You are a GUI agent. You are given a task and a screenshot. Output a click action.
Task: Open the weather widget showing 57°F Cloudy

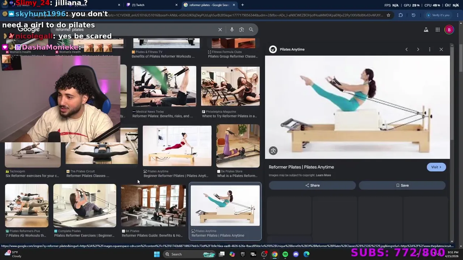click(13, 254)
